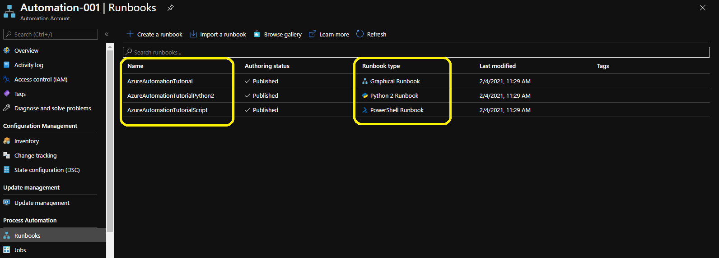Click the Create a runbook label
The width and height of the screenshot is (719, 258).
160,34
